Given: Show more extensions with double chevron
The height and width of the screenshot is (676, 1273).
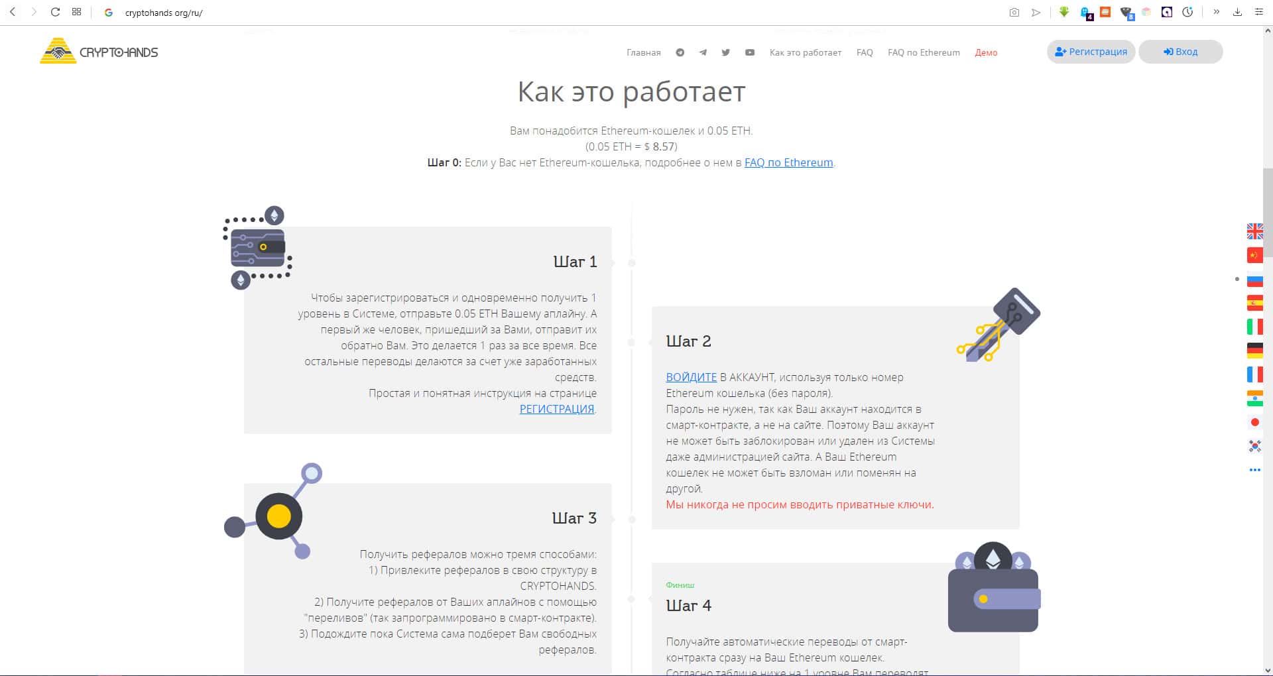Looking at the screenshot, I should [x=1216, y=12].
